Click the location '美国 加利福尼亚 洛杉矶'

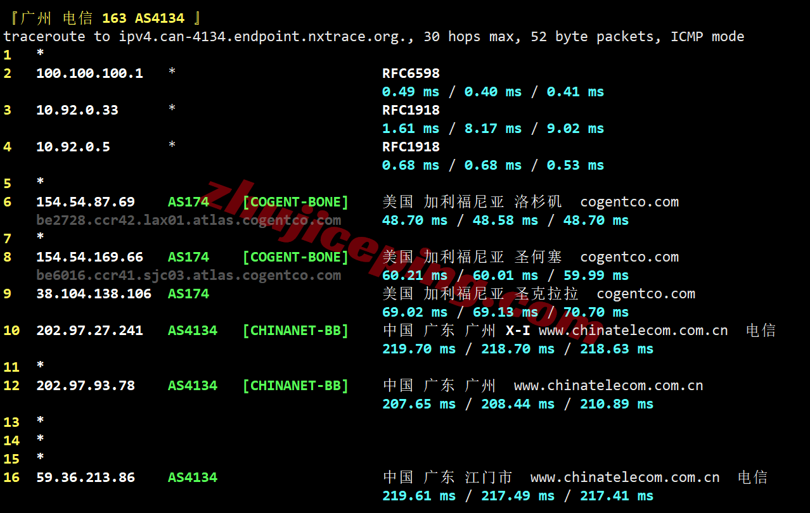click(472, 202)
